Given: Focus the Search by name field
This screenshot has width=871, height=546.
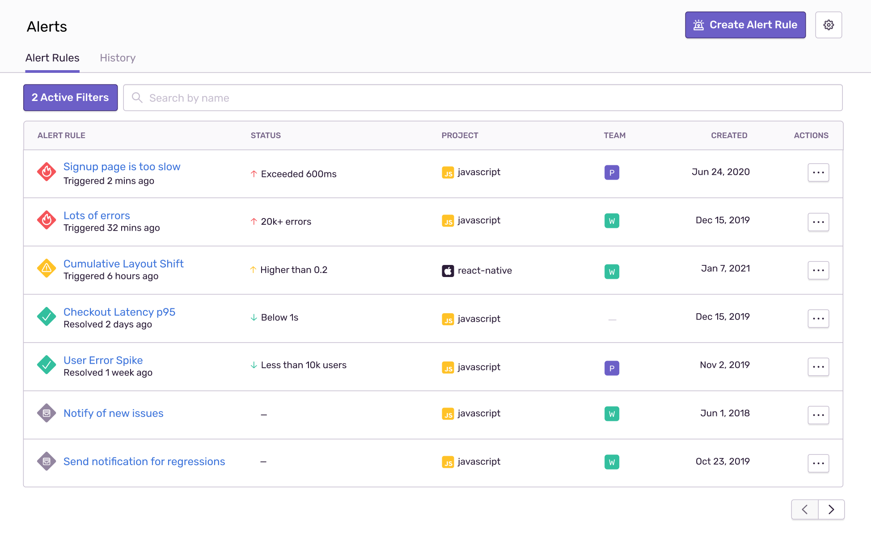Looking at the screenshot, I should (x=483, y=98).
